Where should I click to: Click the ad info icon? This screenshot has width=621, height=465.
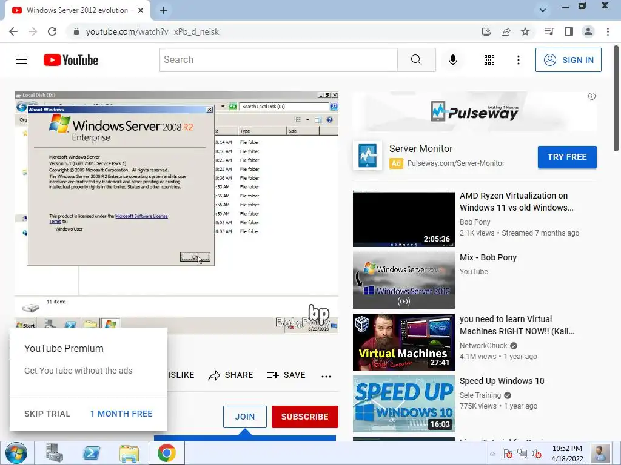click(x=592, y=96)
